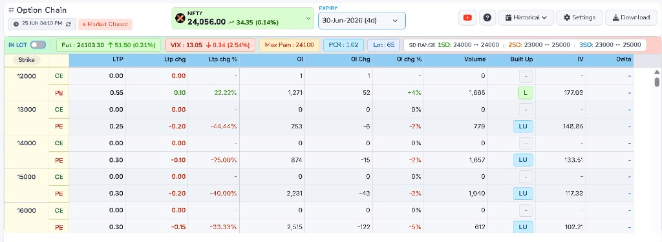Click the L built-up badge for 12000 PE
This screenshot has width=662, height=242.
click(526, 93)
